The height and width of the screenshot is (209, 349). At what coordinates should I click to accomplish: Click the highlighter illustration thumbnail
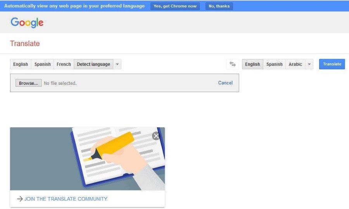point(88,159)
